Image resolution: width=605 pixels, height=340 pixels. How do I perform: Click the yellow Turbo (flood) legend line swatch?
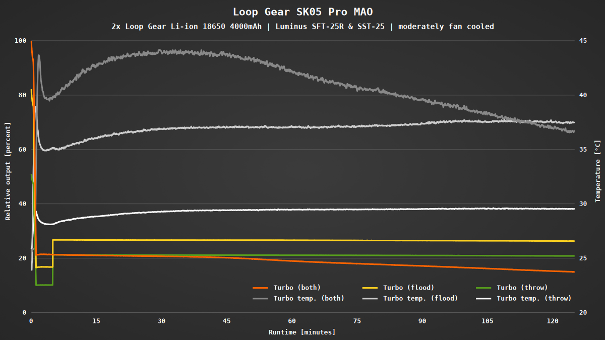(x=371, y=288)
